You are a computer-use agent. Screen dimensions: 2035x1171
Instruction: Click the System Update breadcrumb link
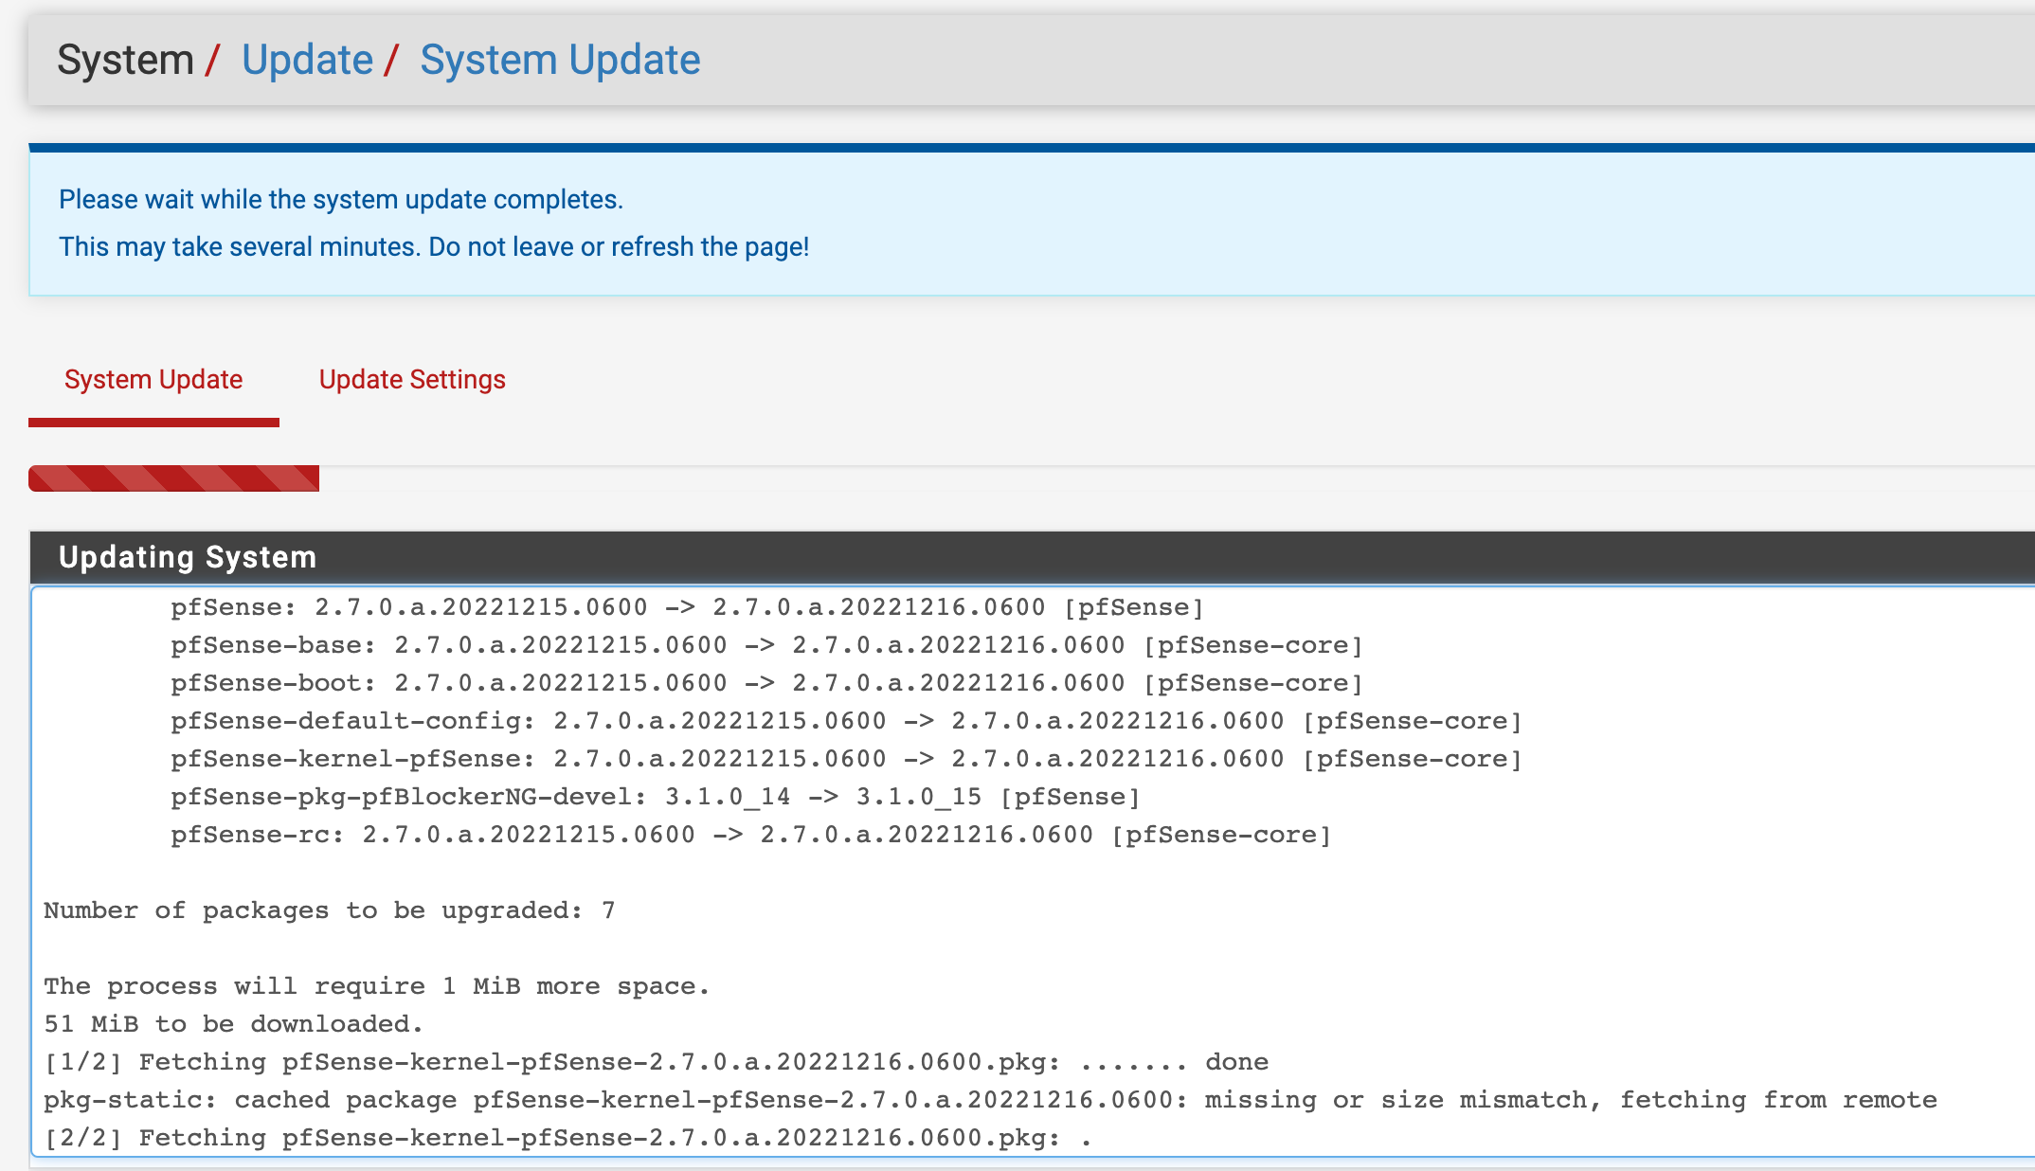click(559, 60)
